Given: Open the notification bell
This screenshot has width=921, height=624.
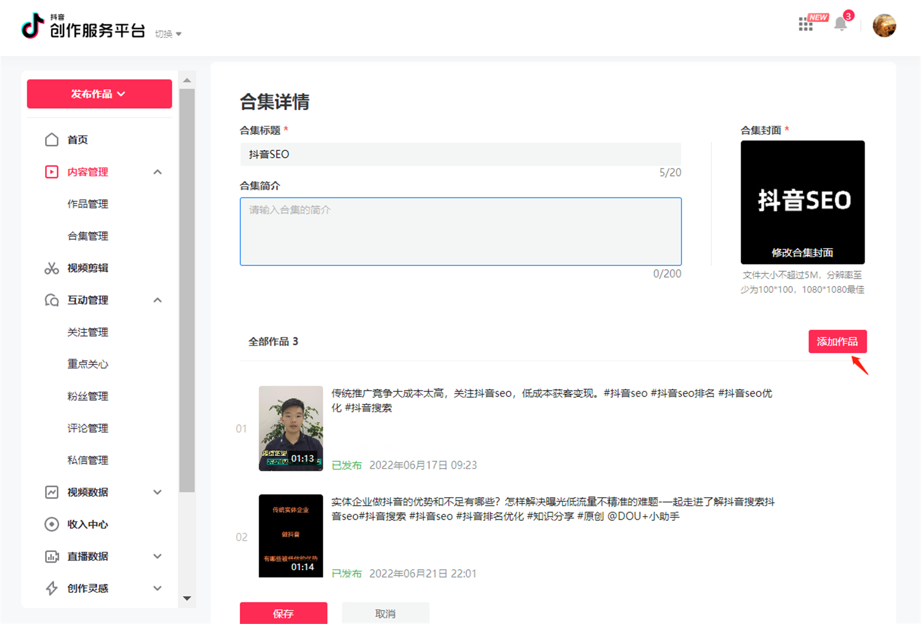Looking at the screenshot, I should click(x=841, y=24).
